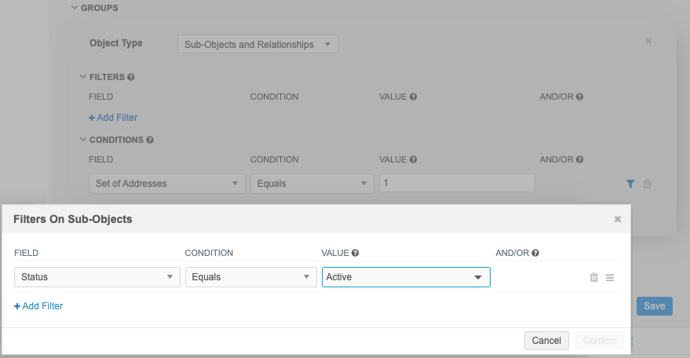
Task: Click the trash icon on the Set of Addresses row
Action: (x=648, y=184)
